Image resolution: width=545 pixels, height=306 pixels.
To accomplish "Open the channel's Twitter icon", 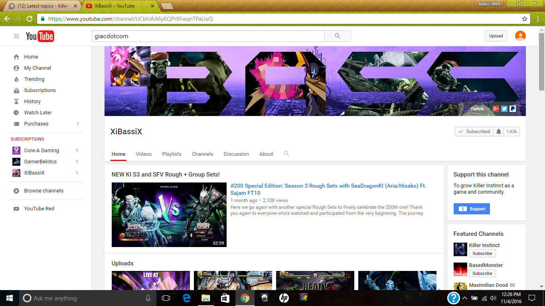I will click(x=504, y=109).
